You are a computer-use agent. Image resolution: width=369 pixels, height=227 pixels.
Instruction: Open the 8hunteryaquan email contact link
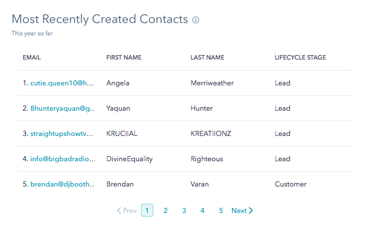[62, 108]
